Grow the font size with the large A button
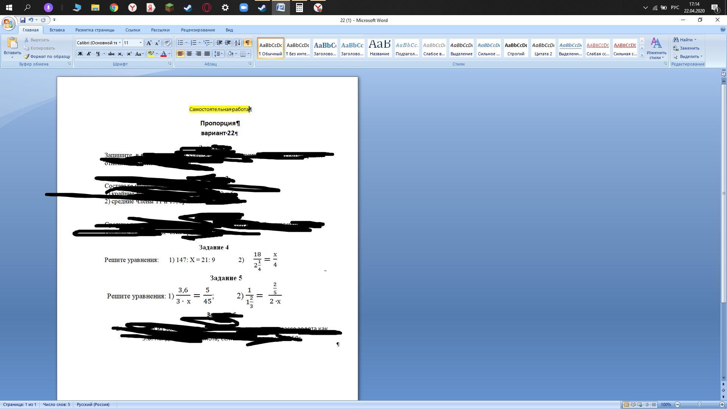This screenshot has width=727, height=409. point(149,43)
